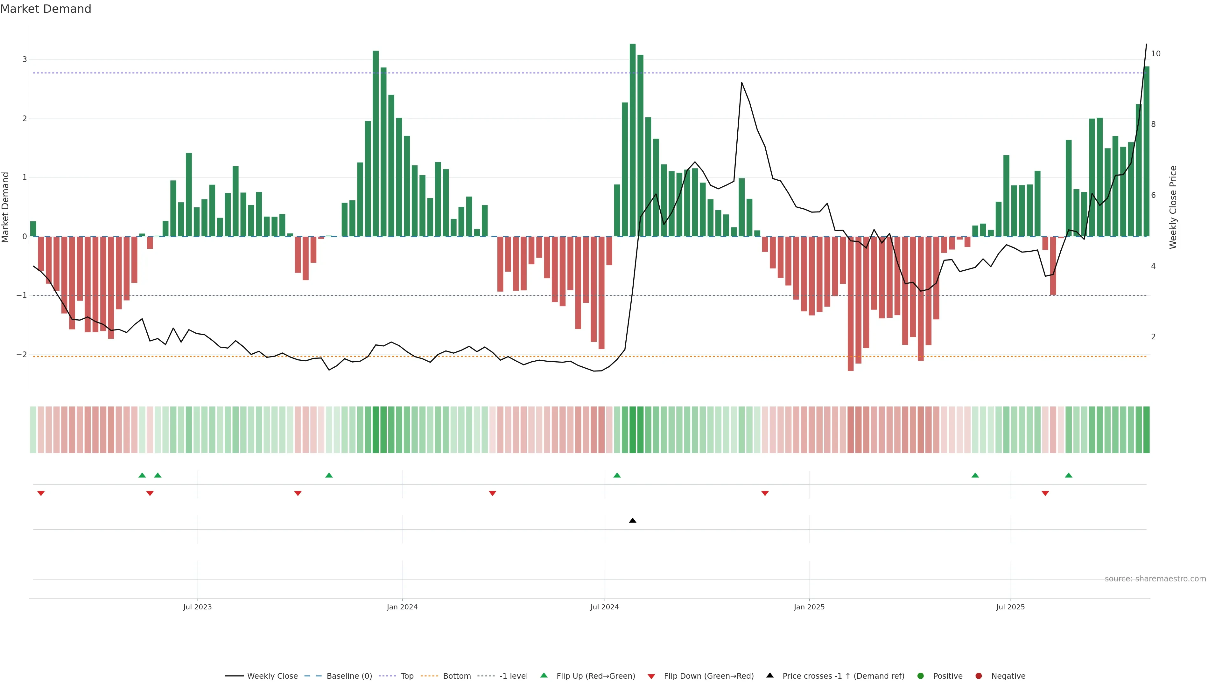
Task: Click the Jul 2025 x-axis label
Action: 1010,607
